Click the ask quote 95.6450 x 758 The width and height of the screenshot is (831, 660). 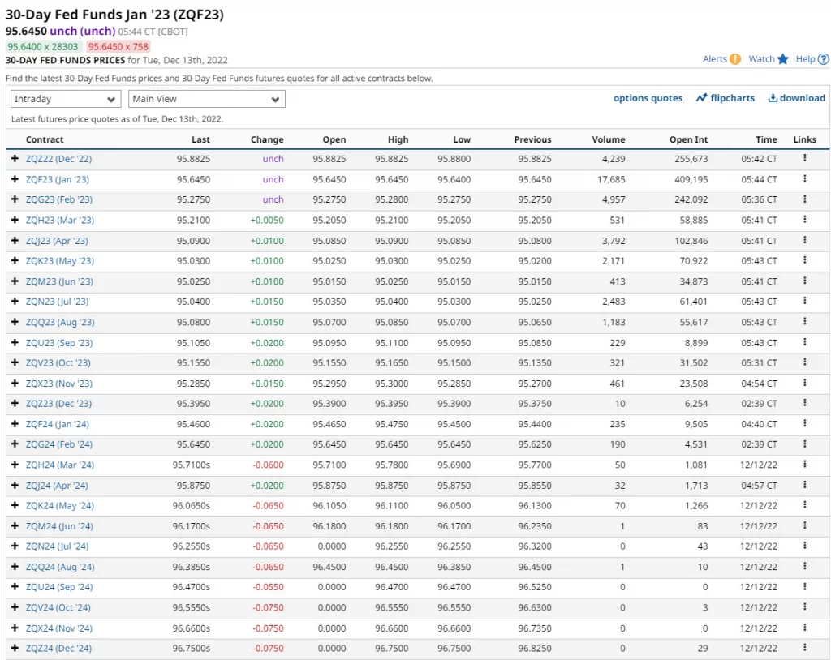coord(118,46)
